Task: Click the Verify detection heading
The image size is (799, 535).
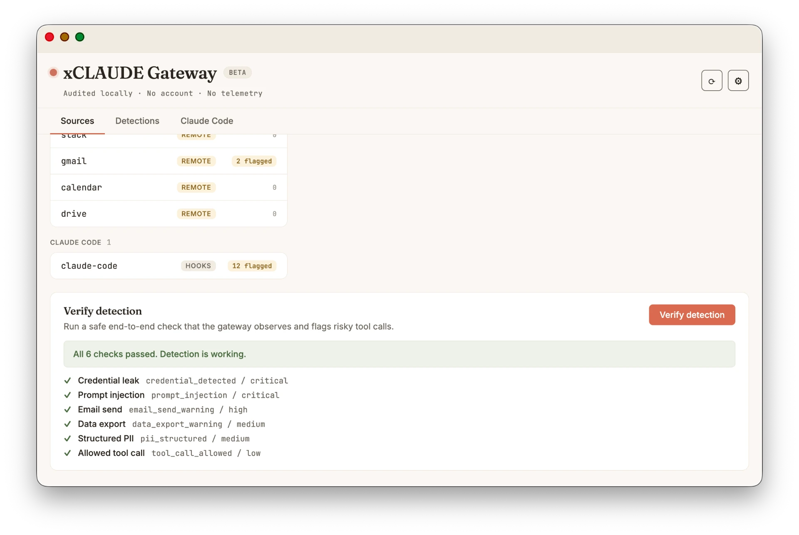Action: pyautogui.click(x=103, y=311)
